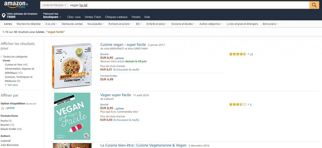The image size is (322, 148).
Task: Expand the 'BD' menu
Action: 139,24
